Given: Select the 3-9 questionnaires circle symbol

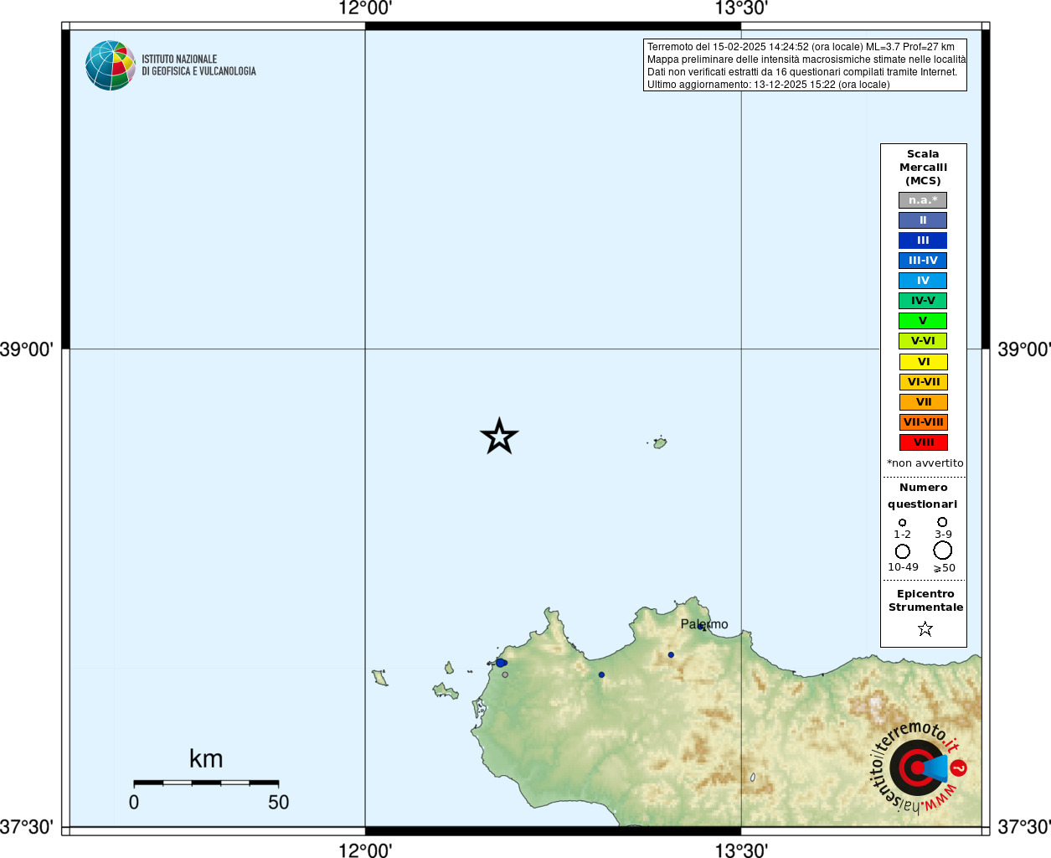Looking at the screenshot, I should (x=942, y=522).
